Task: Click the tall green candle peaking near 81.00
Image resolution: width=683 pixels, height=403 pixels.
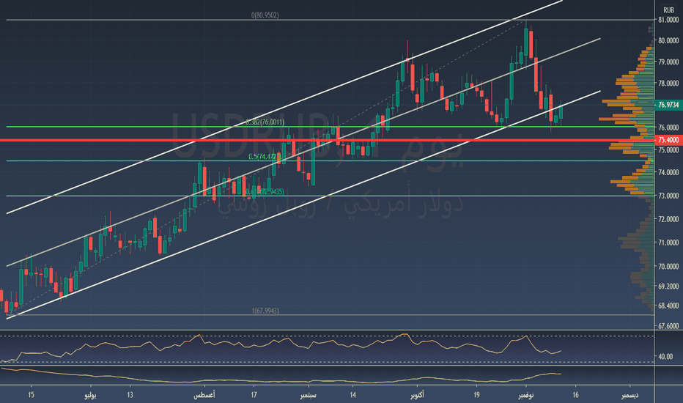Action: click(526, 42)
